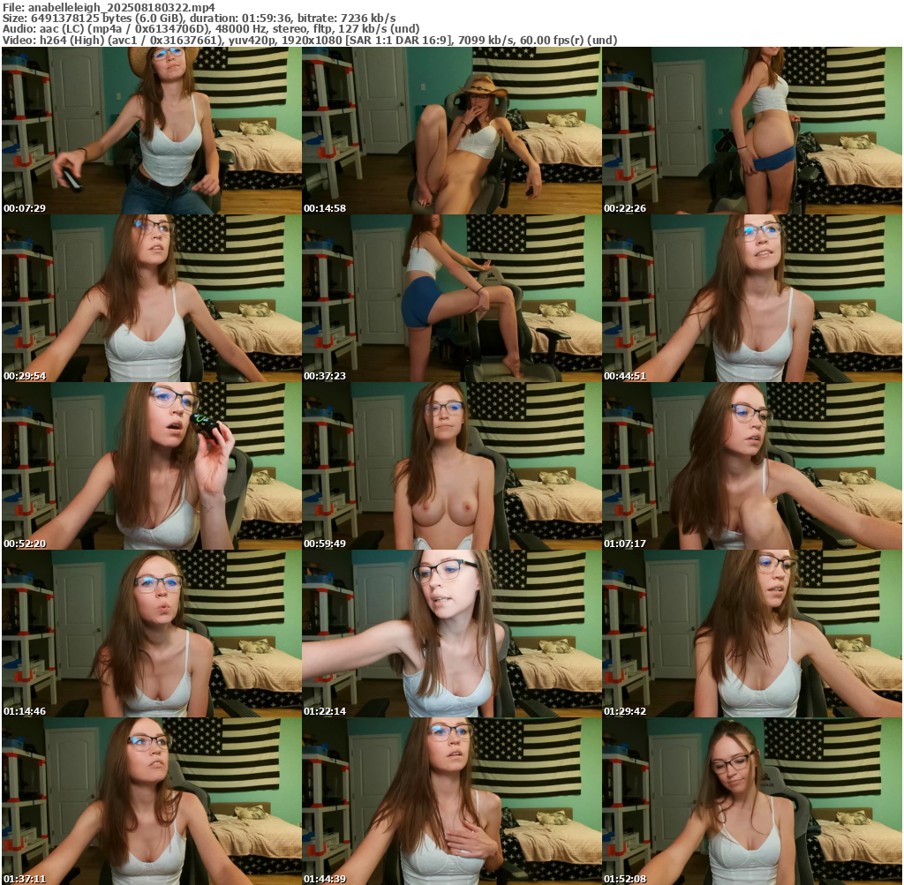Click the "Audio: aac (LC)" header line
The width and height of the screenshot is (904, 885).
(x=211, y=29)
